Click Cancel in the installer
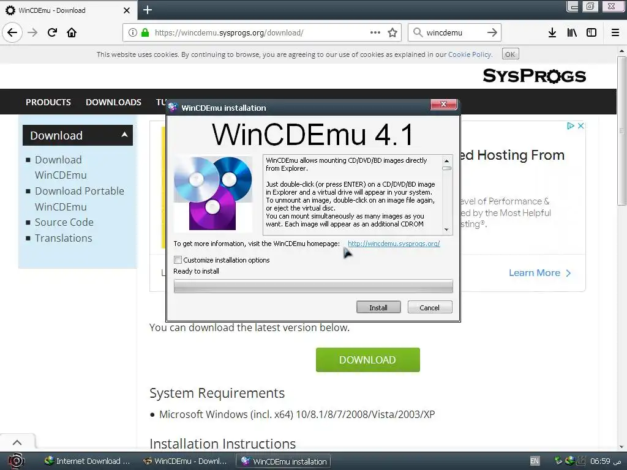This screenshot has width=627, height=470. click(429, 307)
